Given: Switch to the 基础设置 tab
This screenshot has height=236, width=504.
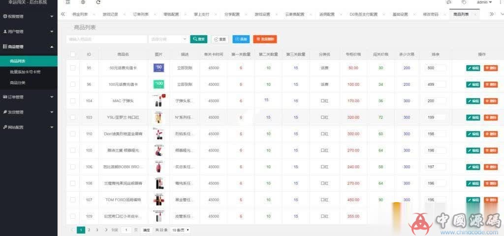Looking at the screenshot, I should [400, 14].
